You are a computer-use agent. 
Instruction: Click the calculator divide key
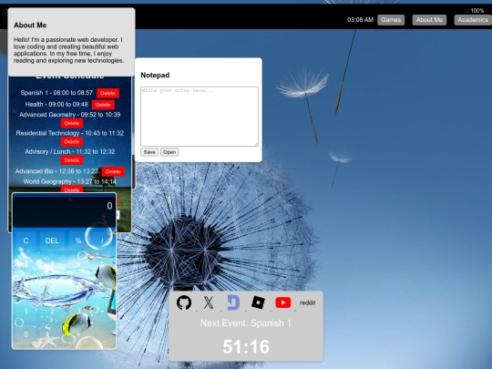click(x=102, y=241)
